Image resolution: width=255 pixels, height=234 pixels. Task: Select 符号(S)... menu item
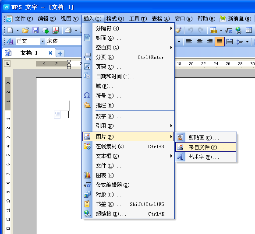(x=128, y=95)
